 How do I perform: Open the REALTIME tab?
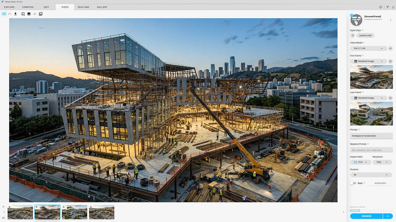83,7
